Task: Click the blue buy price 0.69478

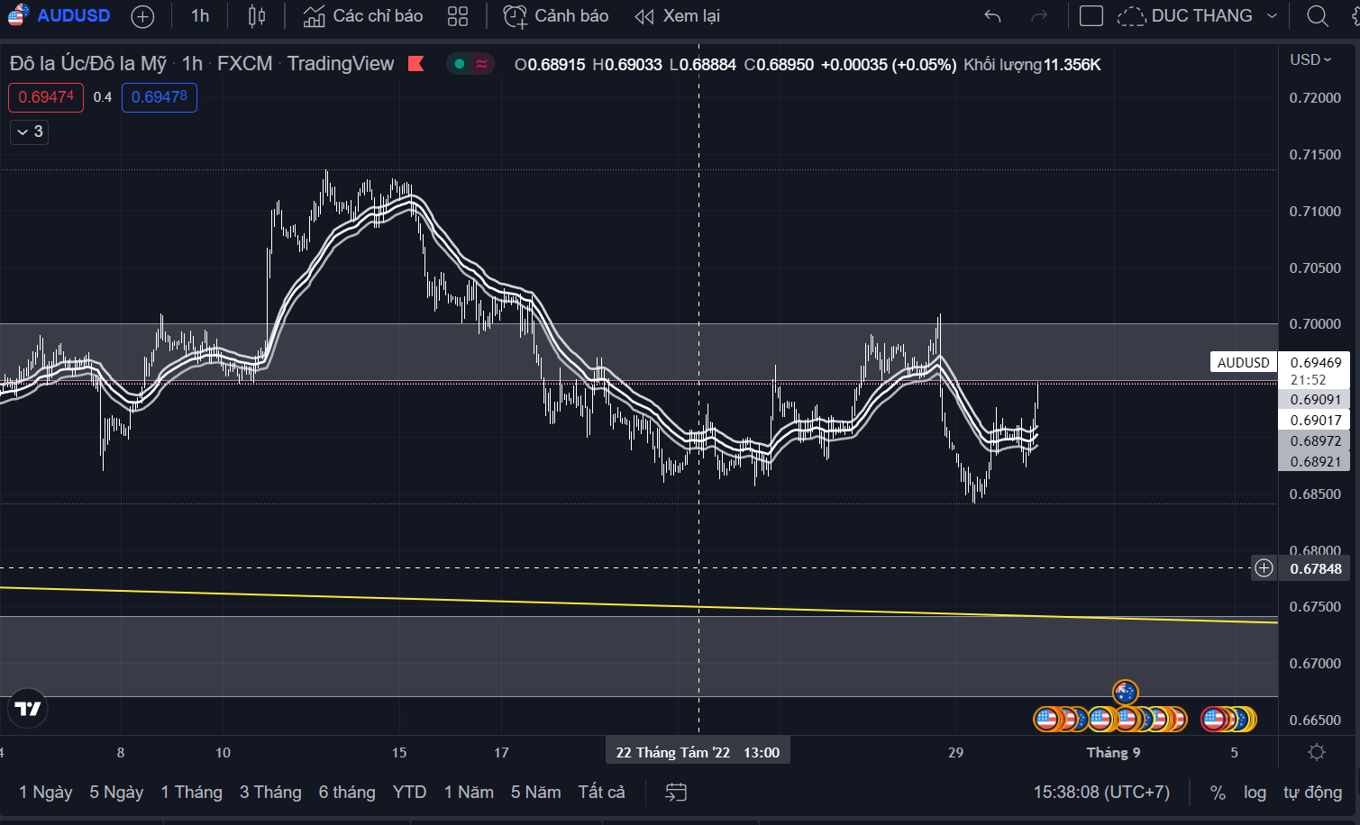Action: pos(160,97)
